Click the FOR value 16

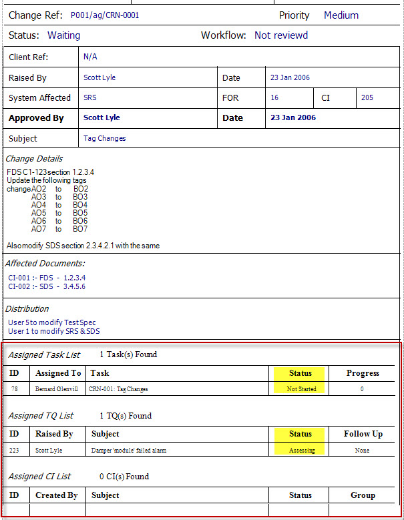tap(274, 98)
